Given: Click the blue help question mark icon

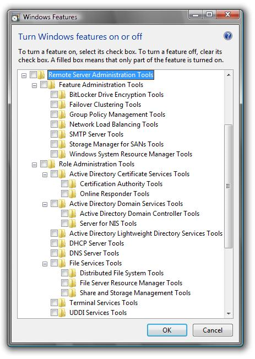Looking at the screenshot, I should [227, 36].
